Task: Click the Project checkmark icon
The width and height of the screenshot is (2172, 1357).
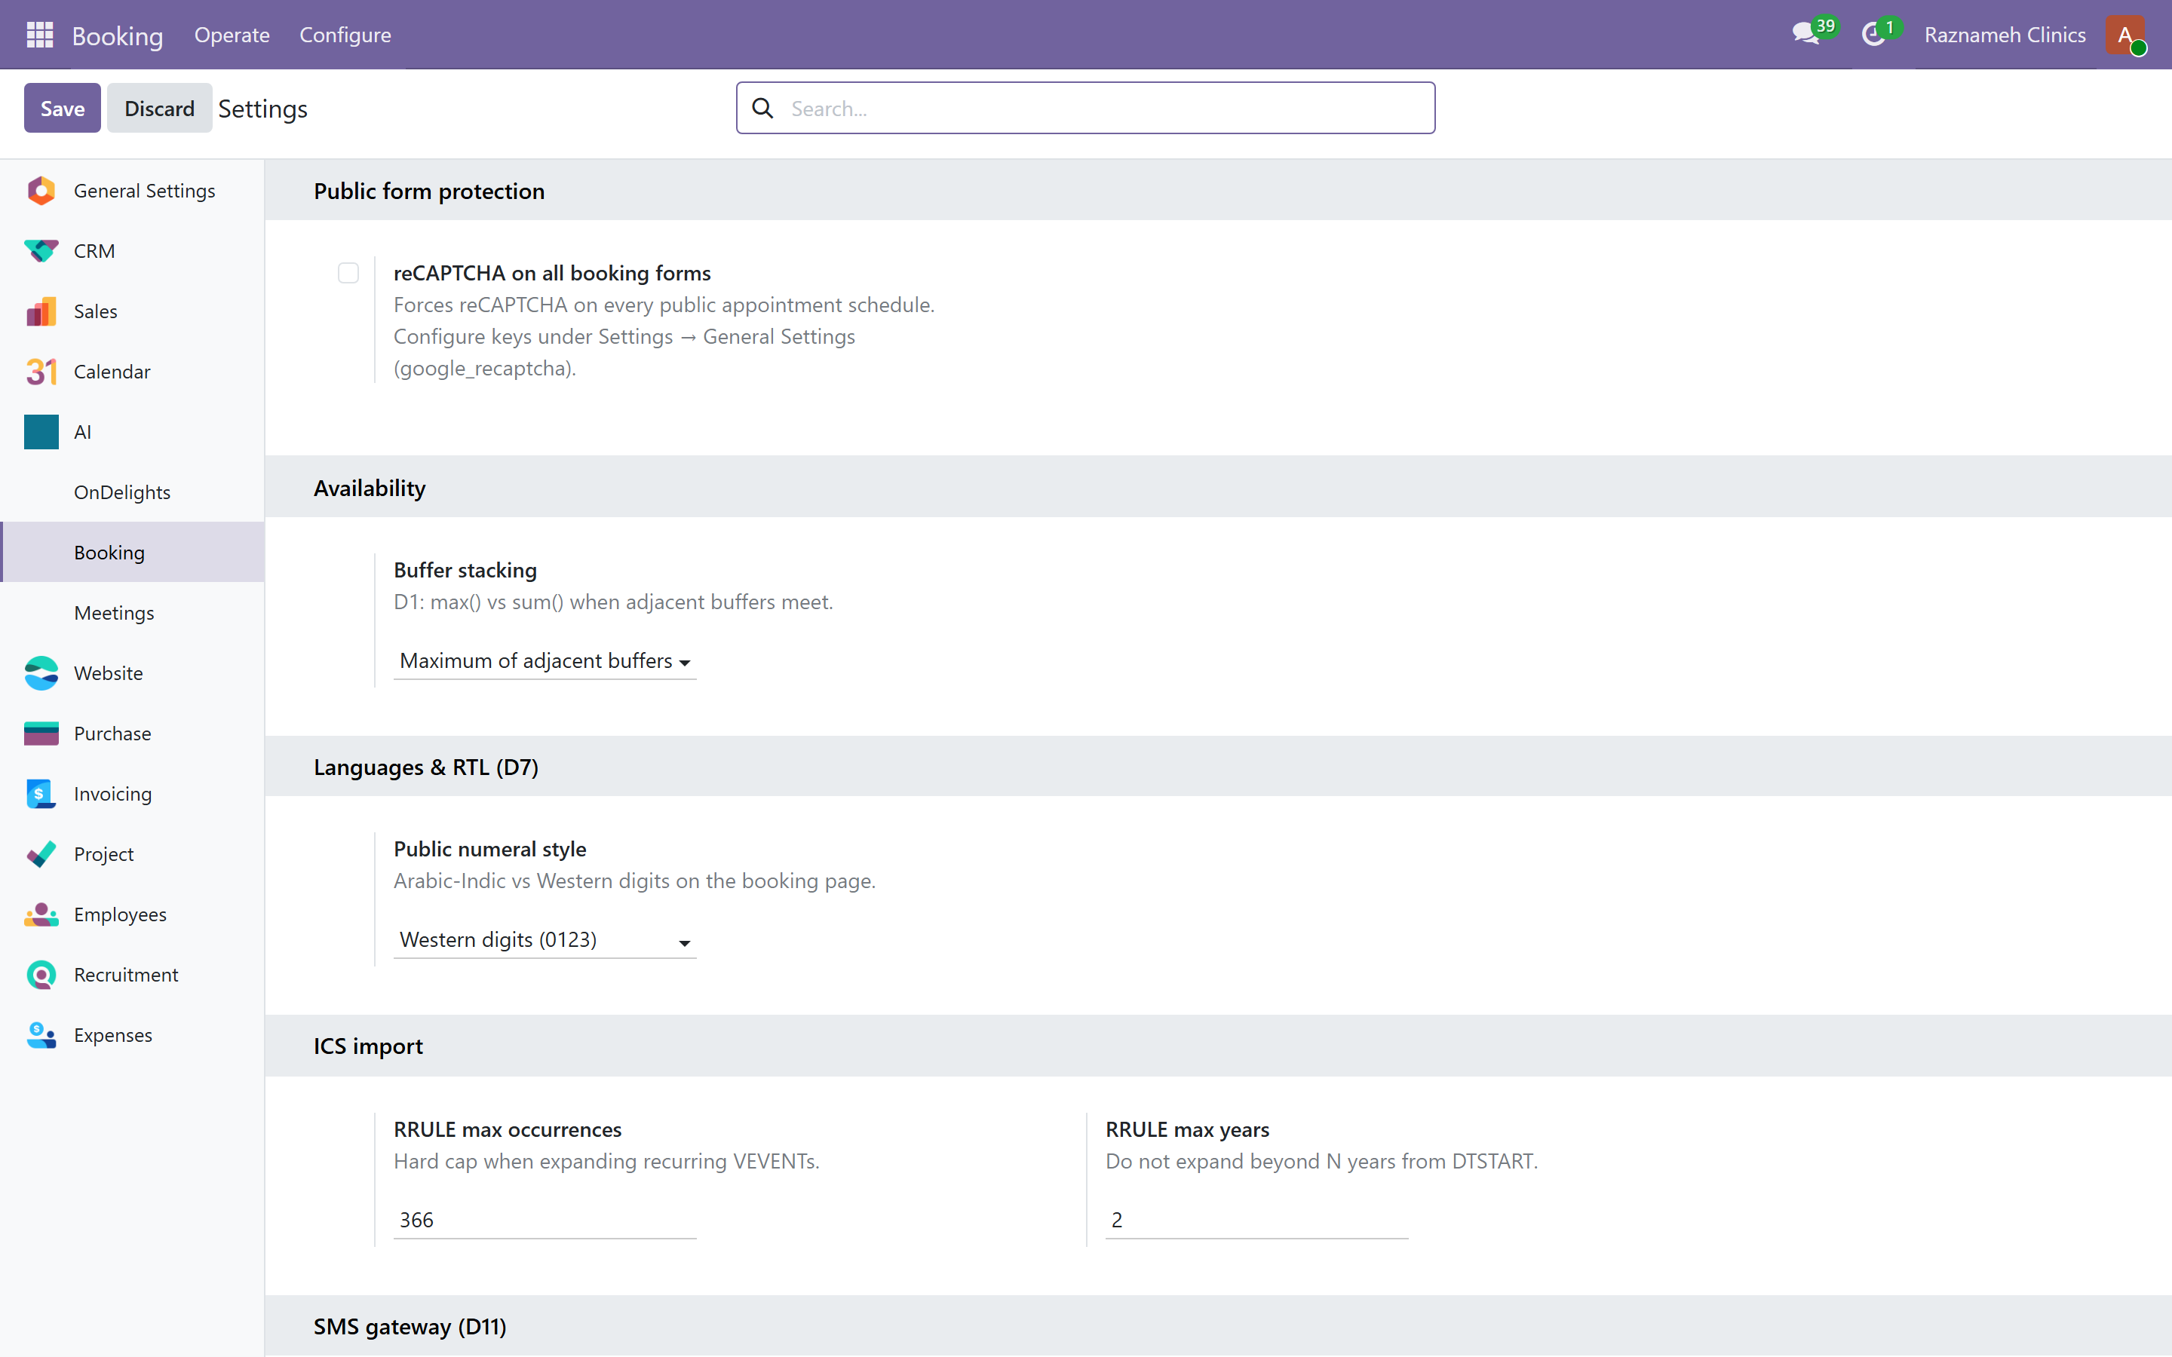Action: coord(41,853)
